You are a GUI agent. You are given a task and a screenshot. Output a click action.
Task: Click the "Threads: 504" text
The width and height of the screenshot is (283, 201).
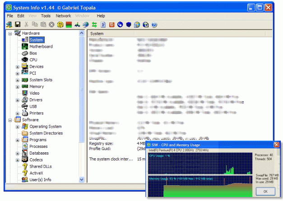click(x=263, y=159)
